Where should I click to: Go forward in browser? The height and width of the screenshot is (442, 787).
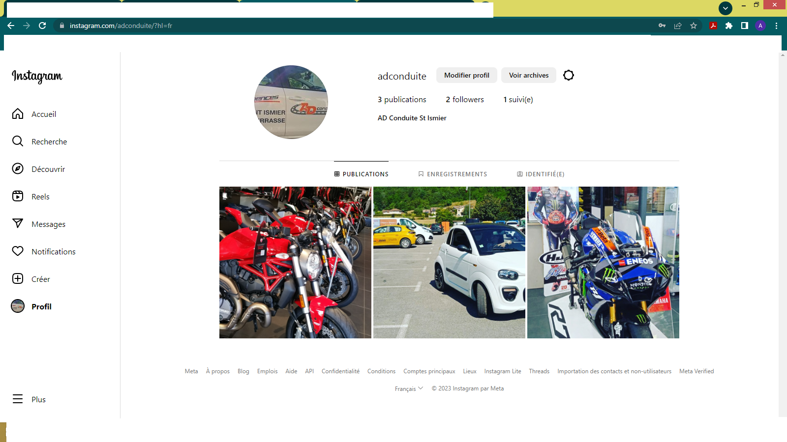point(27,26)
